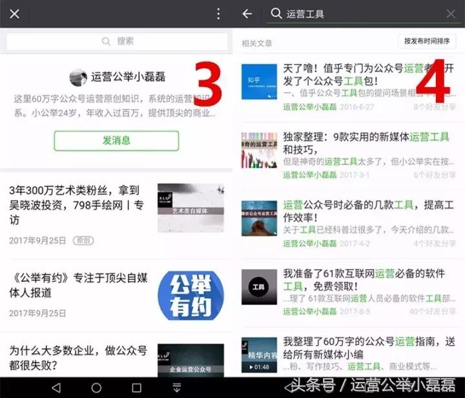Open the colored pencils result thumbnail

click(x=259, y=150)
